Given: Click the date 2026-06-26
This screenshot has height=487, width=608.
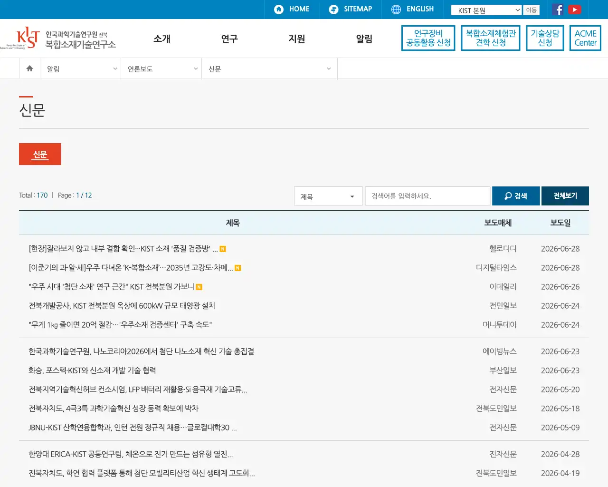Looking at the screenshot, I should (x=560, y=287).
